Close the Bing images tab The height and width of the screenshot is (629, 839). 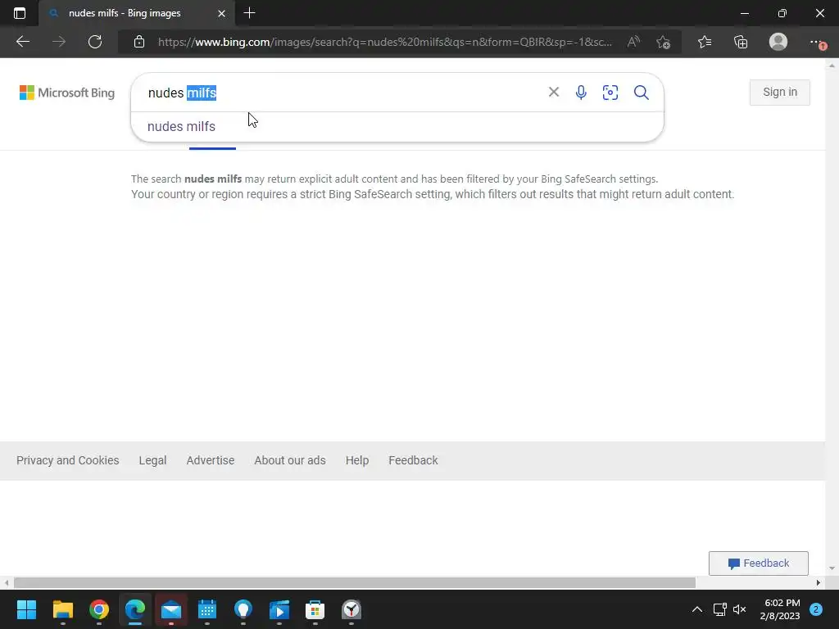click(x=221, y=13)
